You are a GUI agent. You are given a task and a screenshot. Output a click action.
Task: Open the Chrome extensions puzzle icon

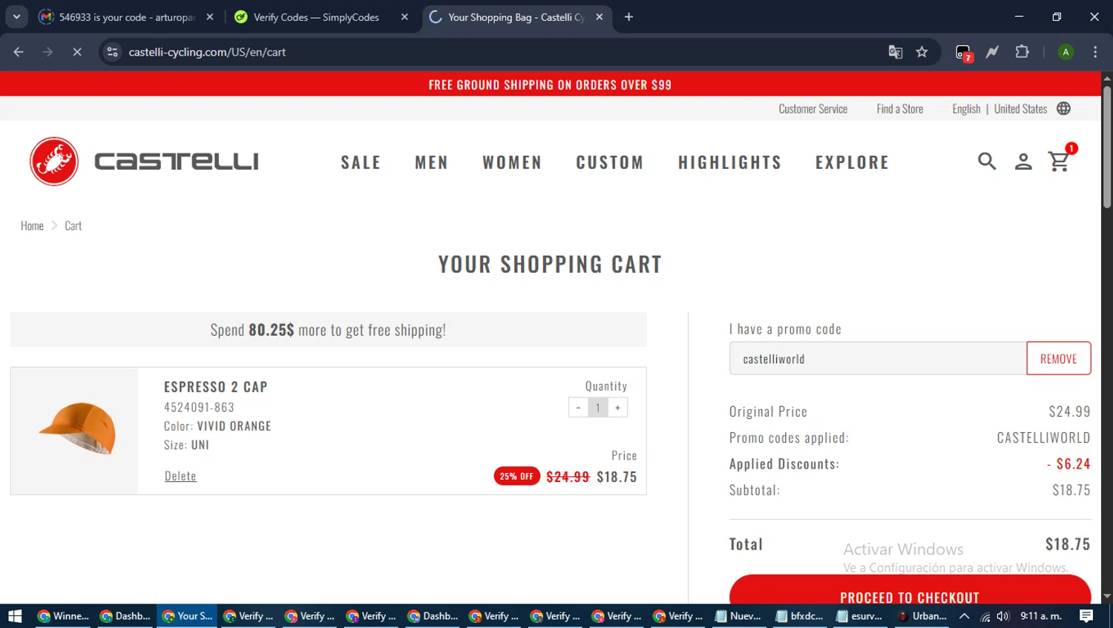tap(1022, 52)
